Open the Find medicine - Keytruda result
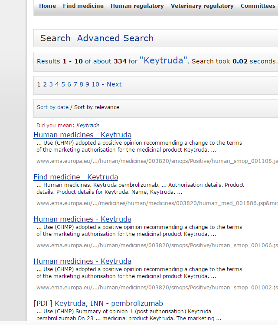278x325 pixels. (x=76, y=177)
